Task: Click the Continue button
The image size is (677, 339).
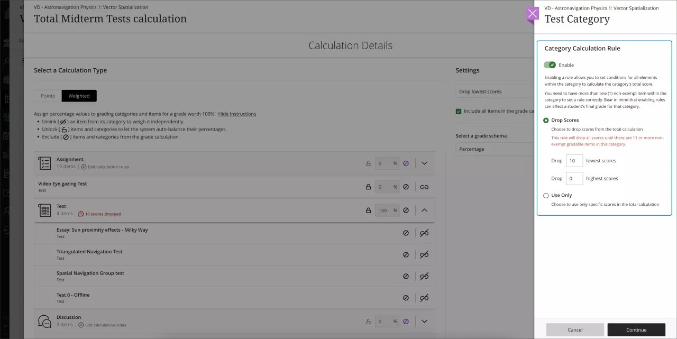Action: coord(636,329)
